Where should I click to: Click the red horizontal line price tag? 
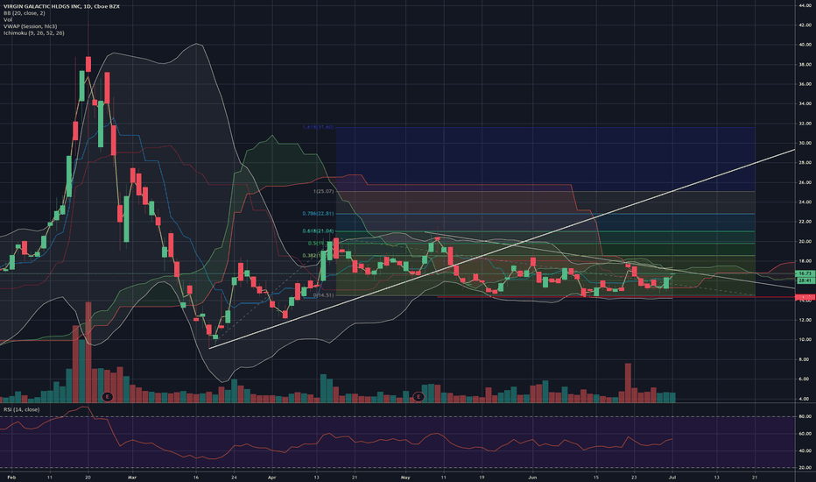(805, 297)
